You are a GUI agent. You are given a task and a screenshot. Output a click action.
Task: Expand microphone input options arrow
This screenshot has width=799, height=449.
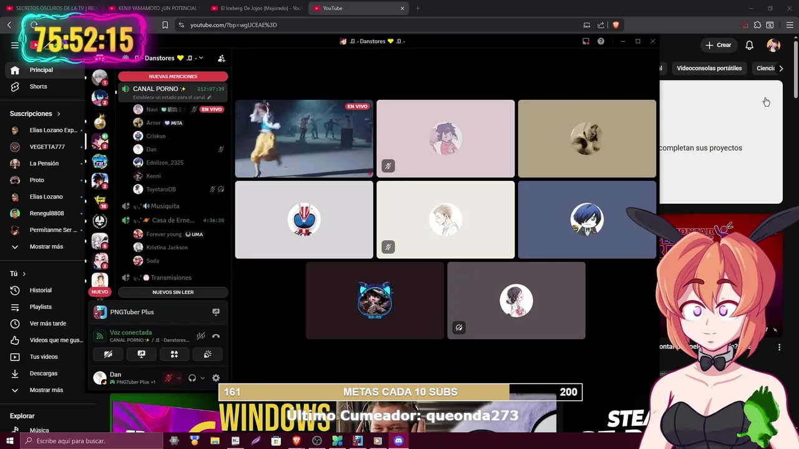tap(179, 378)
